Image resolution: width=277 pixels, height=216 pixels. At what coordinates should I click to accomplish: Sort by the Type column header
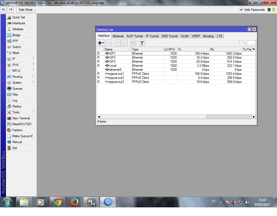pyautogui.click(x=147, y=49)
